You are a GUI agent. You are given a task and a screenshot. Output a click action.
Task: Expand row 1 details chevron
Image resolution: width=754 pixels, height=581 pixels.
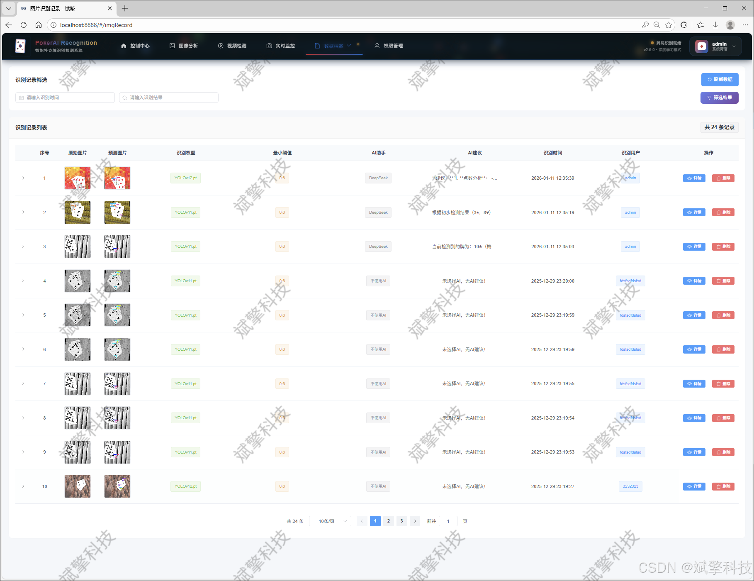(23, 178)
